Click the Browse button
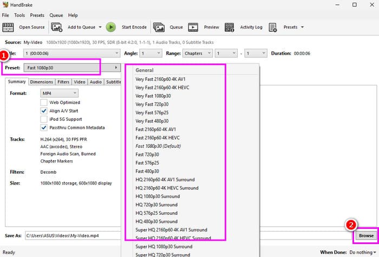This screenshot has width=379, height=257. [366, 235]
